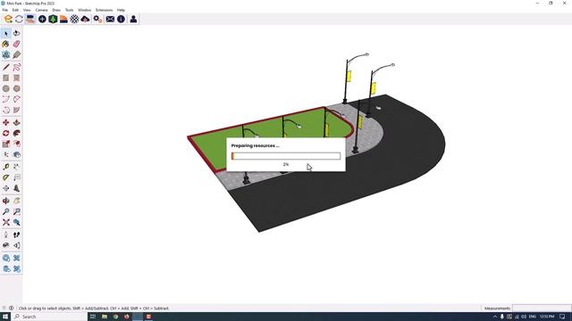
Task: Choose the Polygon tool
Action: [x=16, y=88]
